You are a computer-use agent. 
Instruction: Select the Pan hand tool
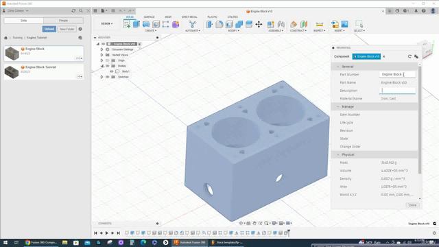tap(254, 223)
